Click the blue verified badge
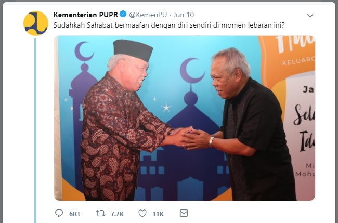 (x=123, y=14)
